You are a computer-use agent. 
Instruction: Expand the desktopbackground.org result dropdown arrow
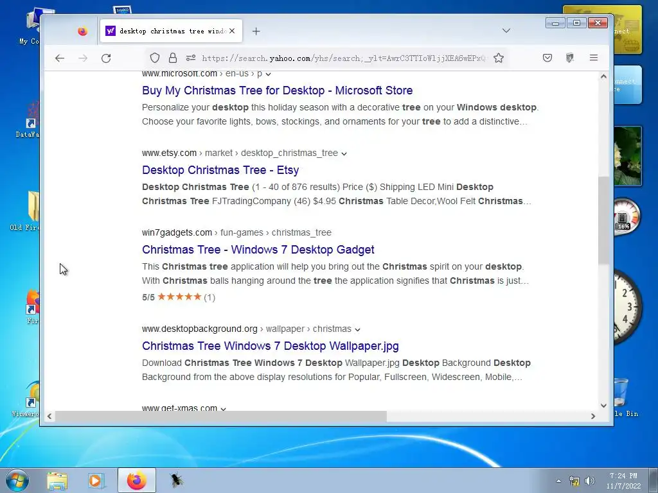click(357, 329)
